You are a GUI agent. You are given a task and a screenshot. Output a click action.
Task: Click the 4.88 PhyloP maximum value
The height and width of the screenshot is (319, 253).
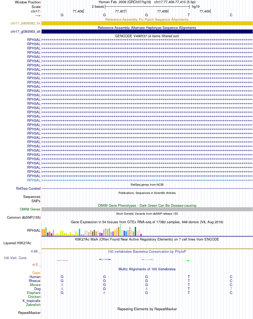(x=34, y=251)
